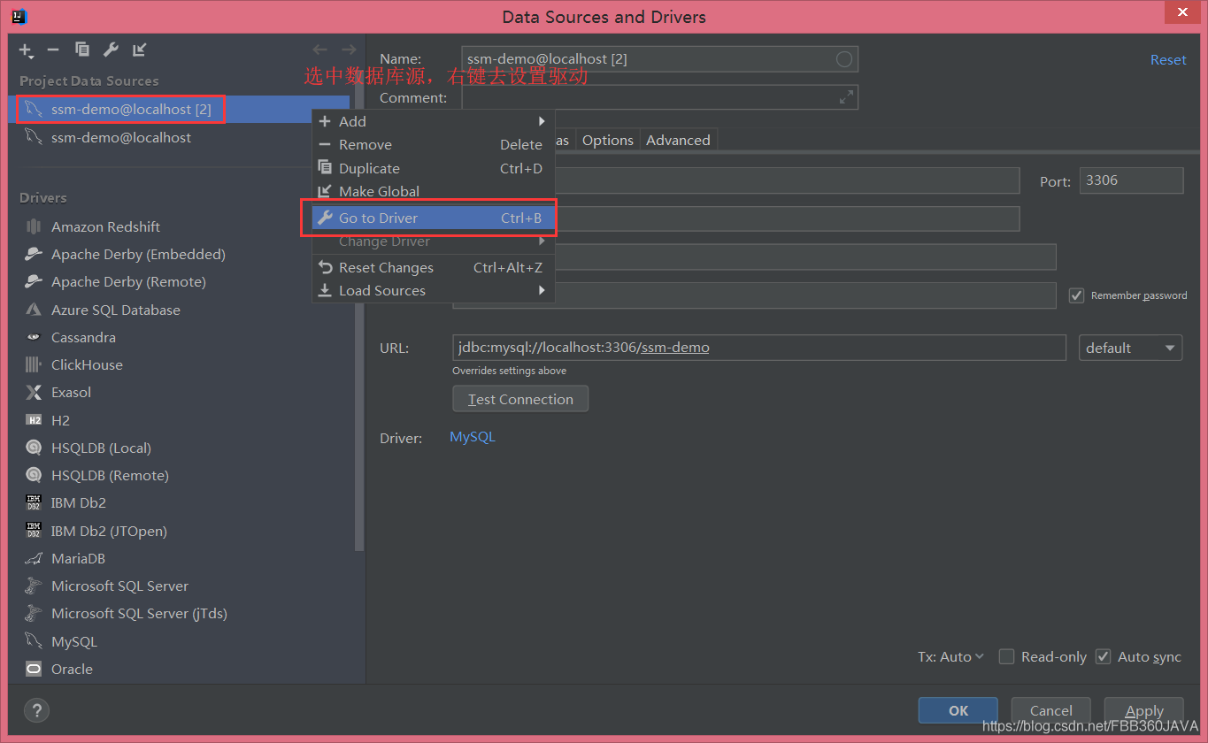The height and width of the screenshot is (743, 1208).
Task: Click the Remove minus toolbar icon
Action: point(53,50)
